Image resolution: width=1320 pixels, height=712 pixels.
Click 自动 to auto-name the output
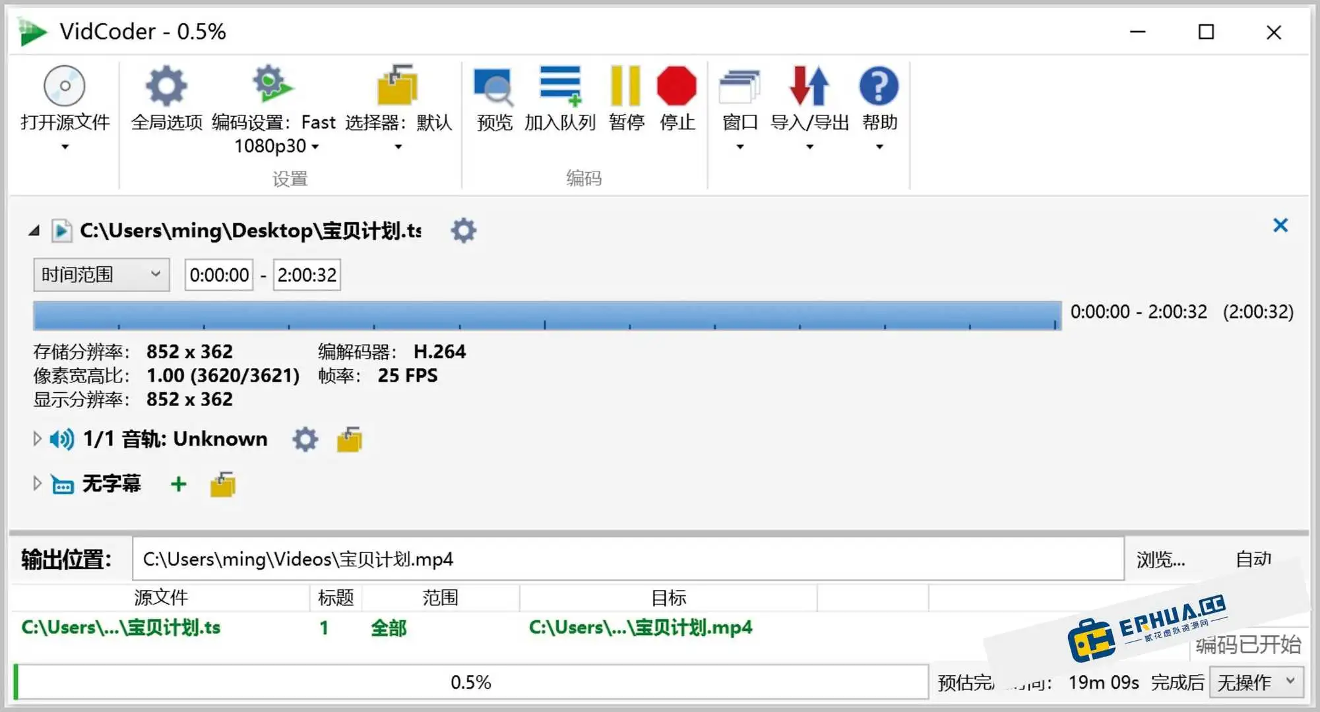tap(1253, 559)
